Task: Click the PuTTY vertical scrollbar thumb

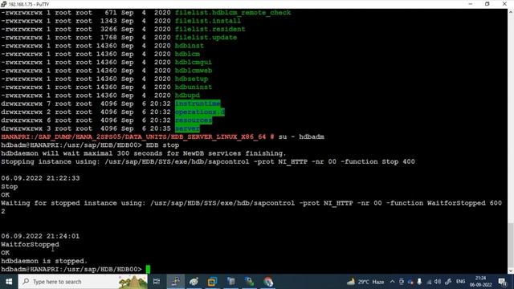Action: point(511,245)
